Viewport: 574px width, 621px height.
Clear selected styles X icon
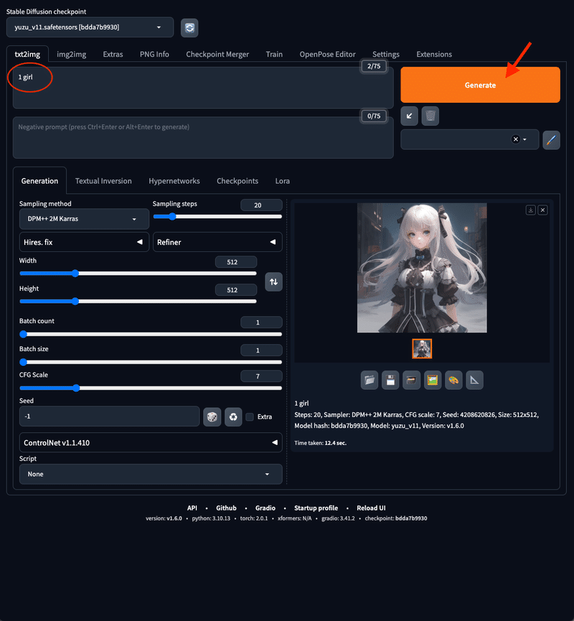(x=515, y=139)
